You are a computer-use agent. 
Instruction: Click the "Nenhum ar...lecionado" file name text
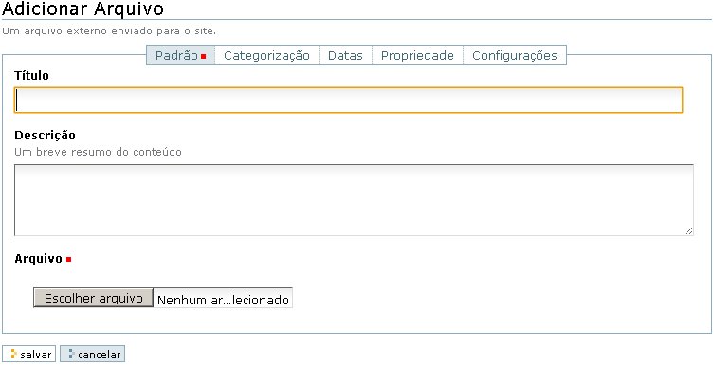[223, 300]
